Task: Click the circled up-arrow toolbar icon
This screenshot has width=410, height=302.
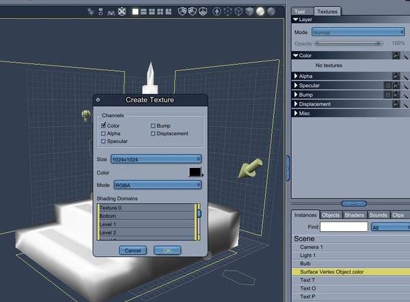Action: tap(217, 11)
